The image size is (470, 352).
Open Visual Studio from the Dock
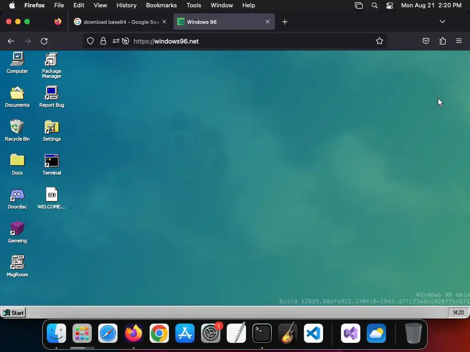coord(350,333)
